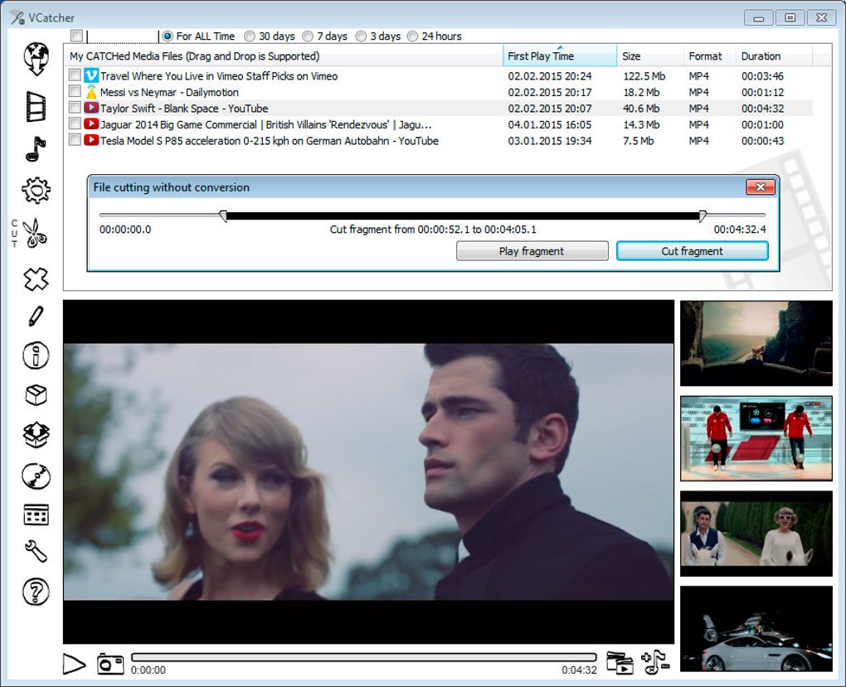Click the wrench tools icon

point(36,551)
